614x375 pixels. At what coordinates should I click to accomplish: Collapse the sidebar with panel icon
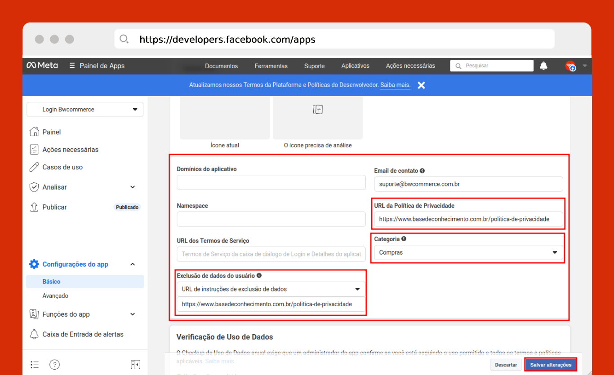point(135,364)
